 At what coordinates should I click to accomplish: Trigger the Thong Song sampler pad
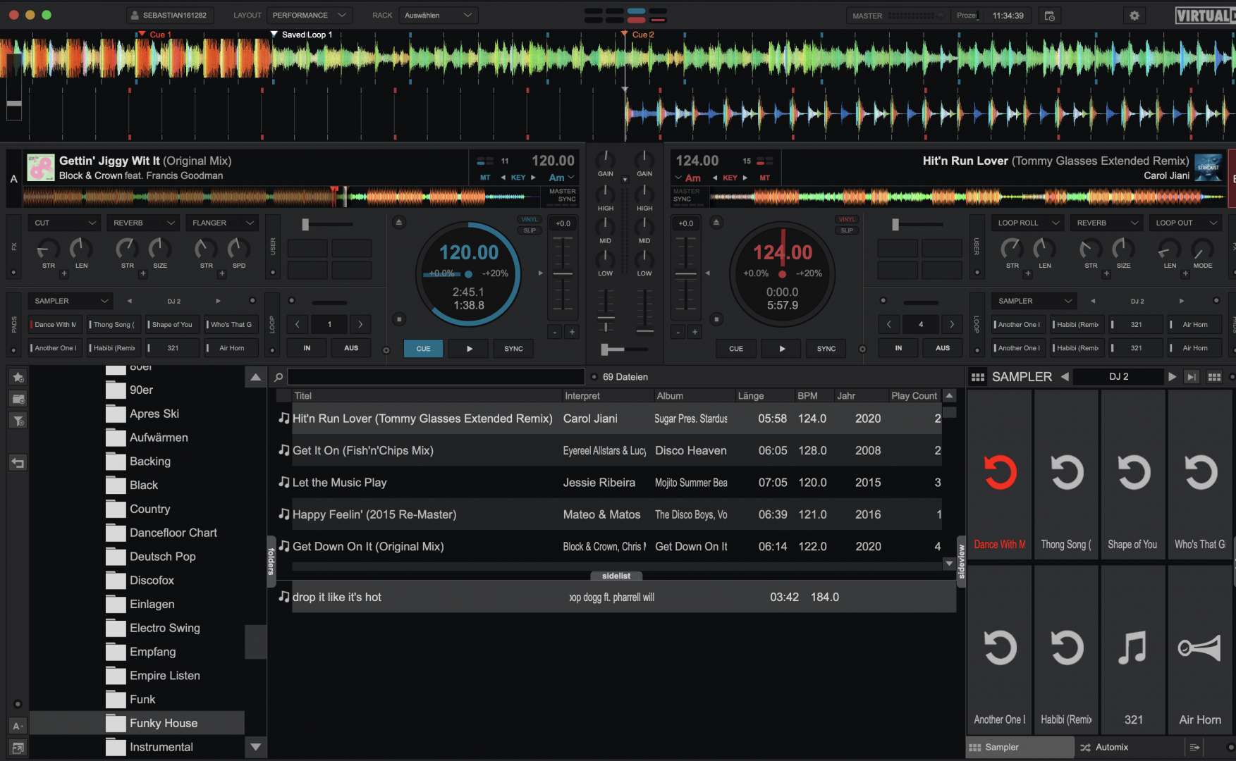click(1066, 474)
